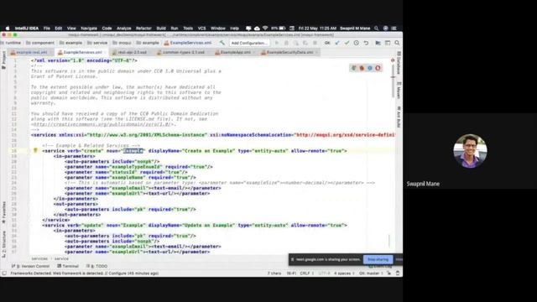The image size is (537, 302).
Task: Open the CRLF line separator selector
Action: [306, 273]
